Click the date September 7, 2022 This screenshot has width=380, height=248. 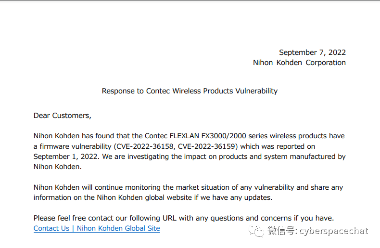tap(312, 52)
